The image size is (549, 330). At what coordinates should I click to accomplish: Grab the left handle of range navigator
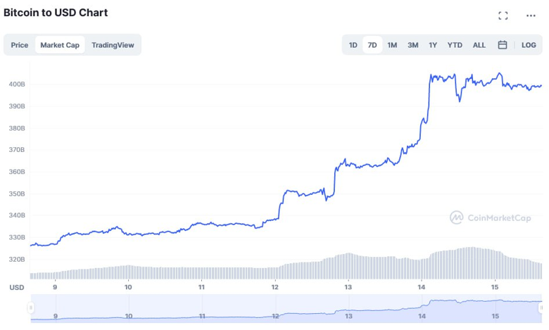click(31, 307)
